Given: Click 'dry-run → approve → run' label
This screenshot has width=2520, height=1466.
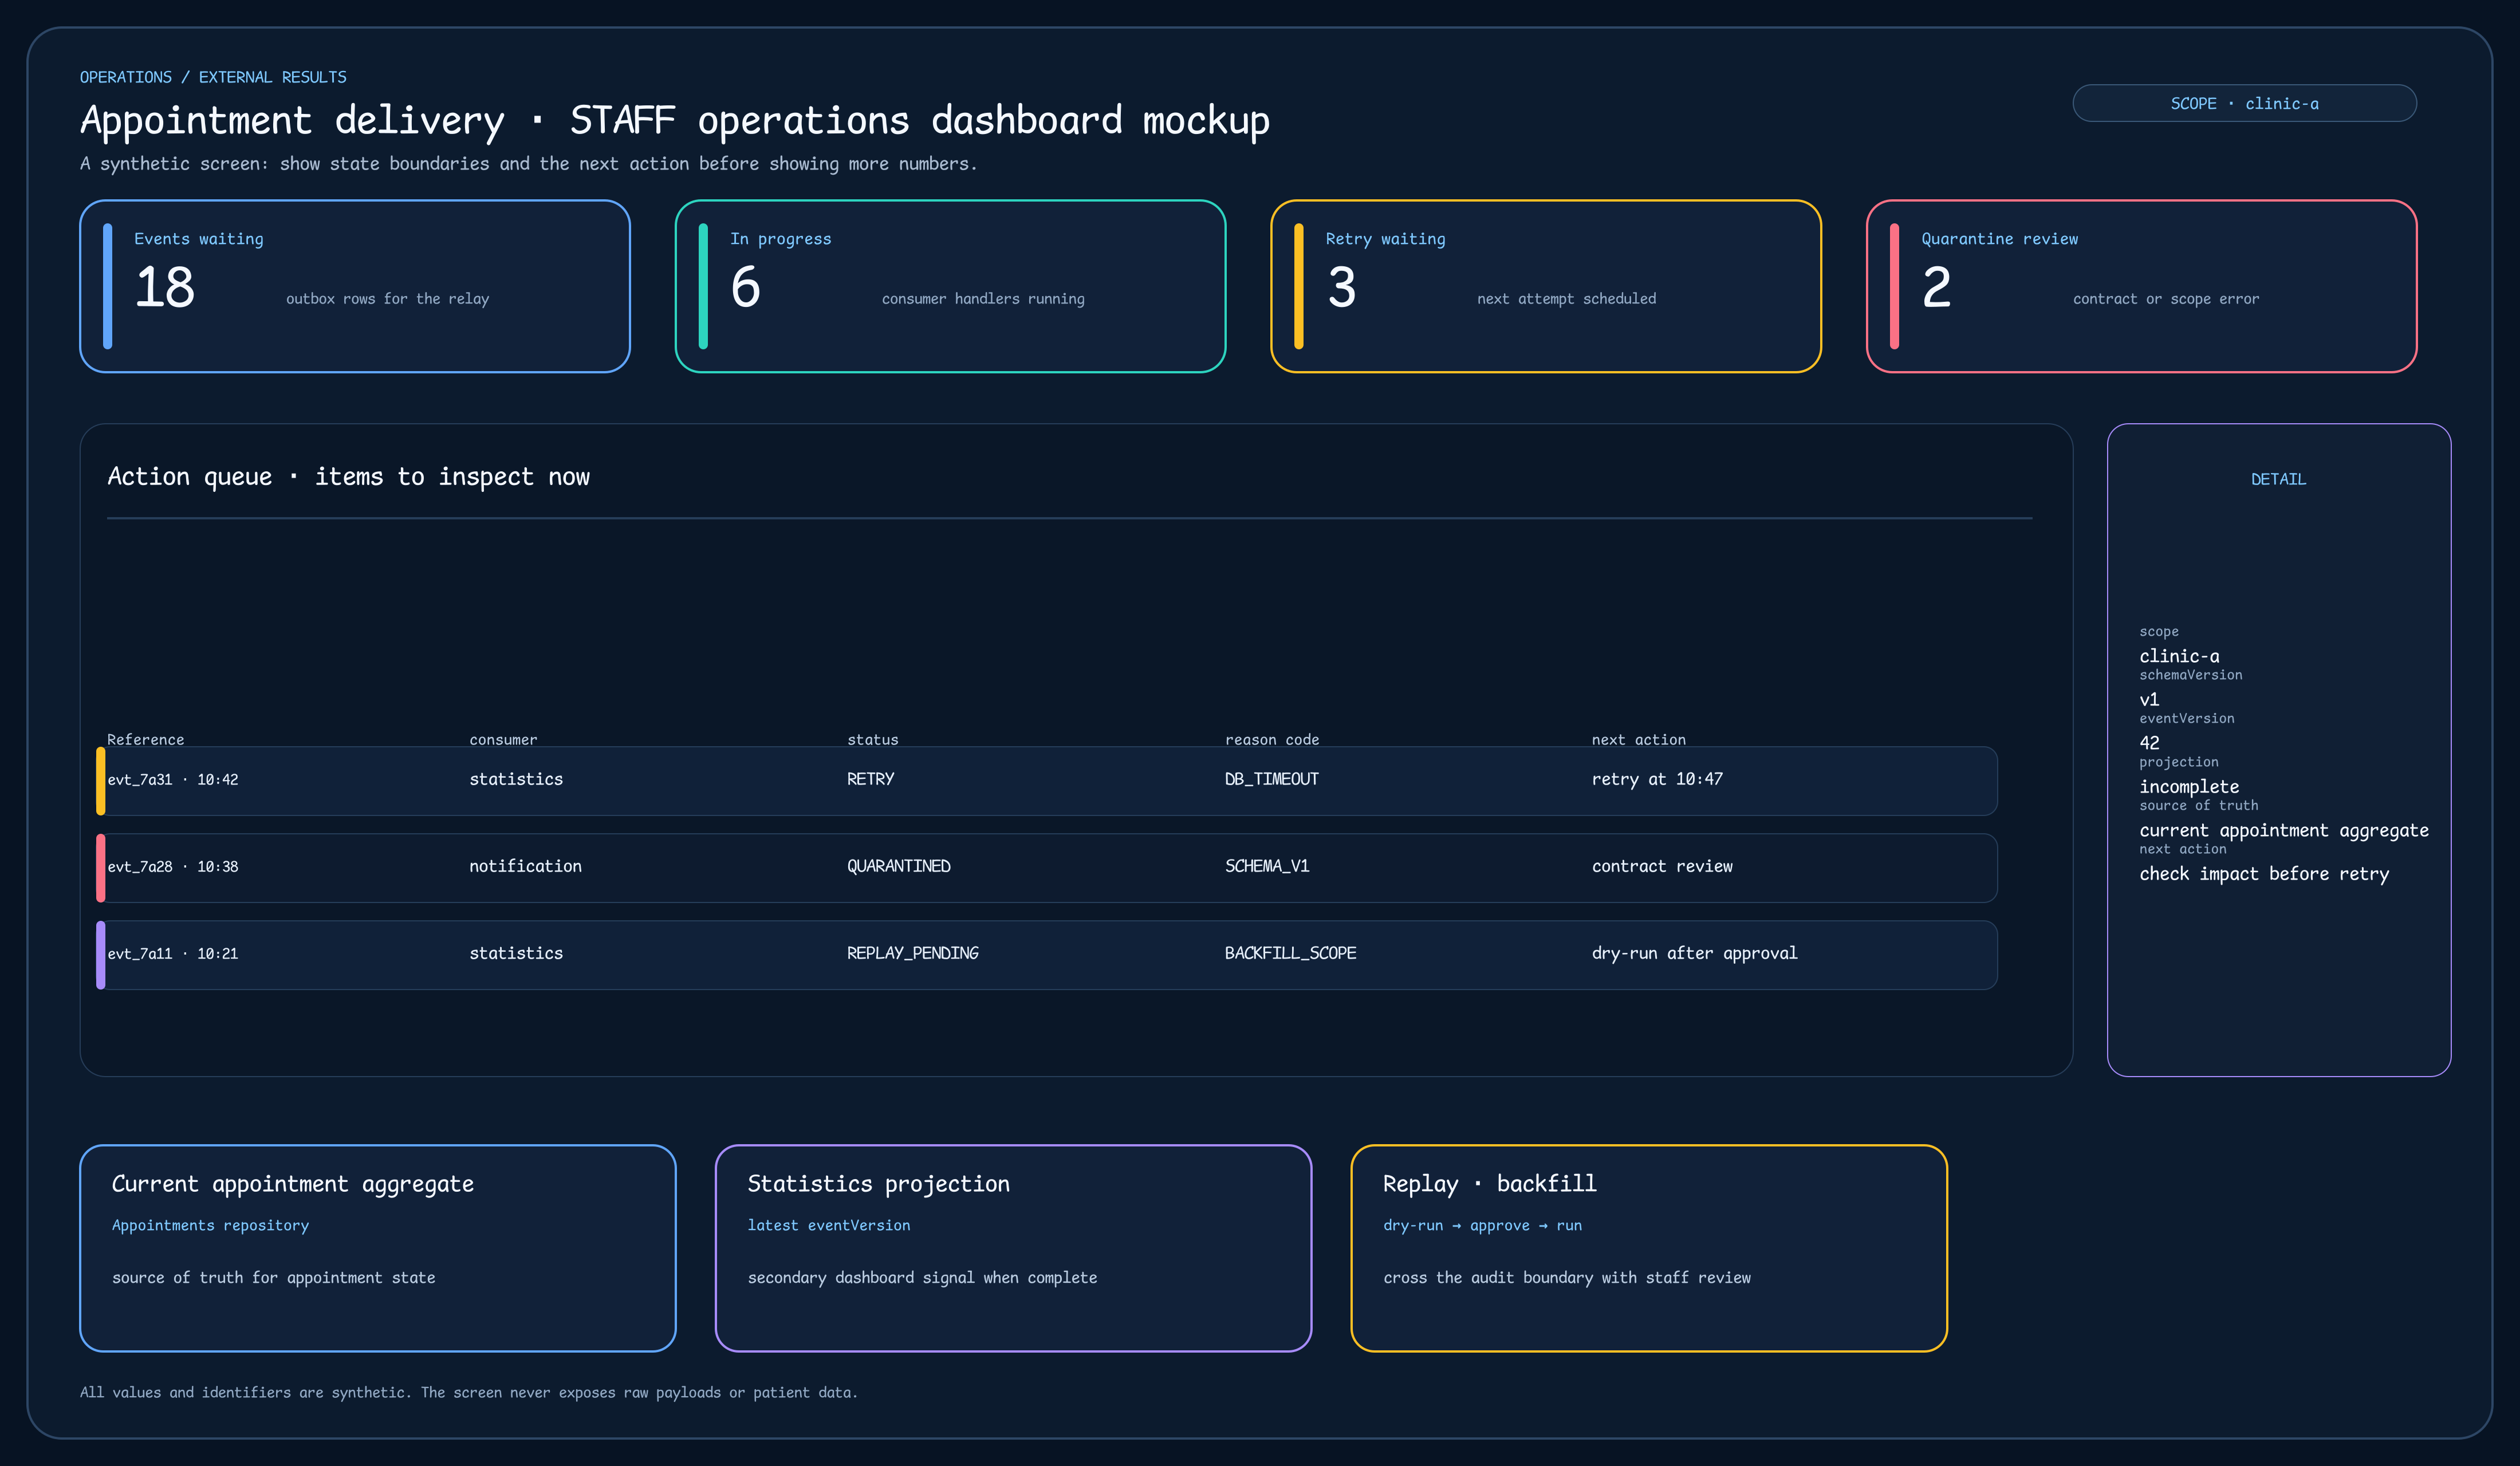Looking at the screenshot, I should point(1483,1225).
